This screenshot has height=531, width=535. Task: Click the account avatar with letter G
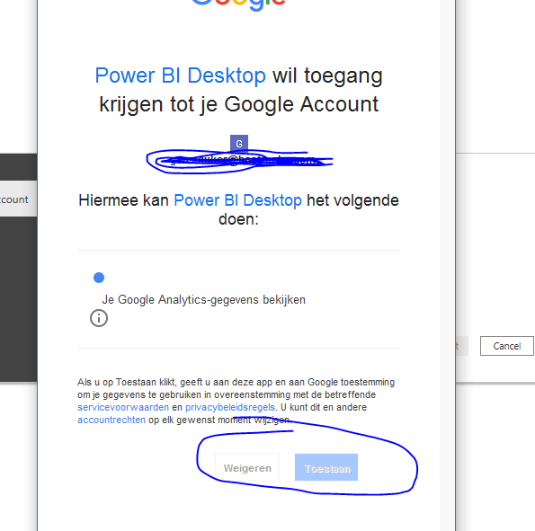[x=239, y=144]
